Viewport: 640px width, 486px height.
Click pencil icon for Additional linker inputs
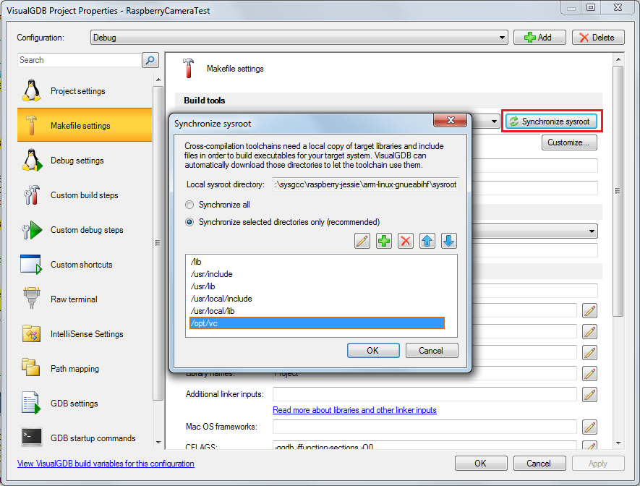tap(589, 394)
